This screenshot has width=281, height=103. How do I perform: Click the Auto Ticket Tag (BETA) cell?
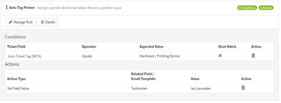(24, 56)
